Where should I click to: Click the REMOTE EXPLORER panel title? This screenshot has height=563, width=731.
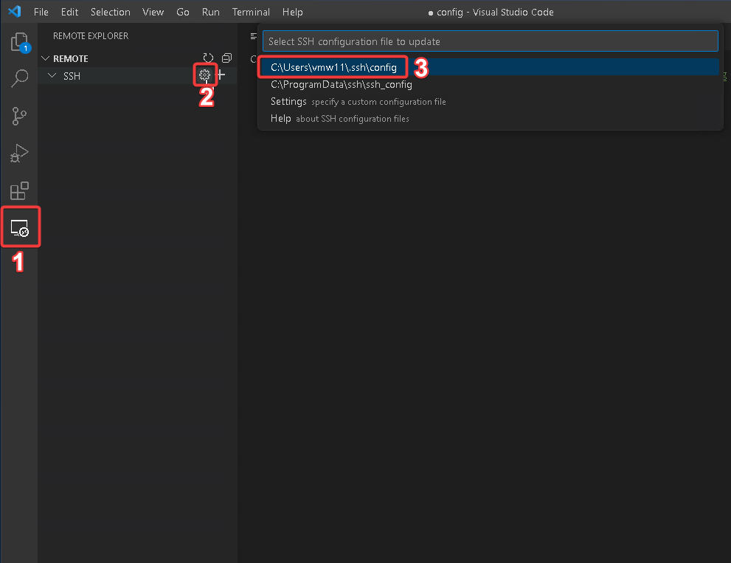click(x=91, y=36)
